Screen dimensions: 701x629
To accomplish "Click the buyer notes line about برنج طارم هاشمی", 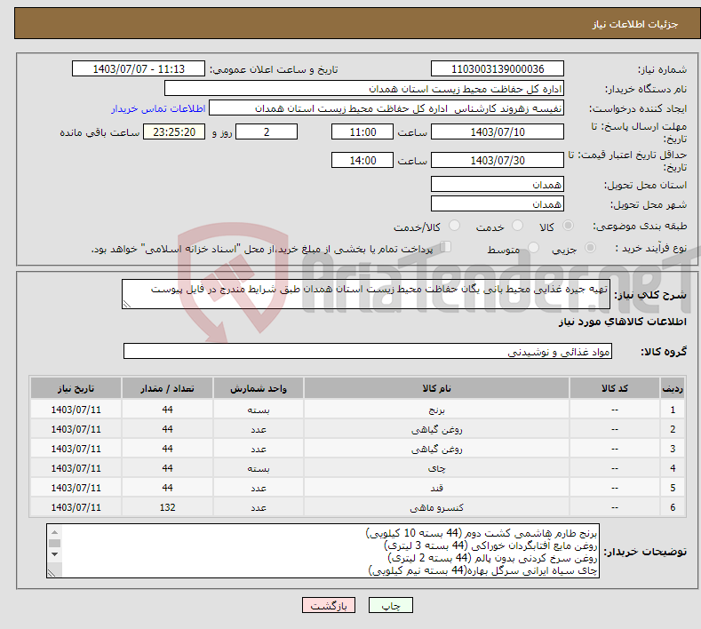I will pos(482,533).
